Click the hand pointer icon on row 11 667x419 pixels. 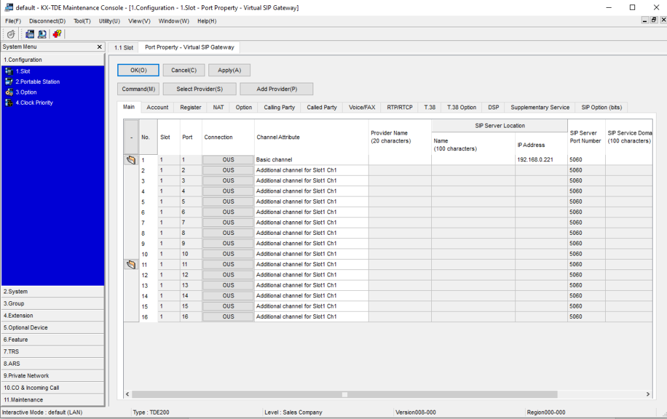pyautogui.click(x=131, y=264)
